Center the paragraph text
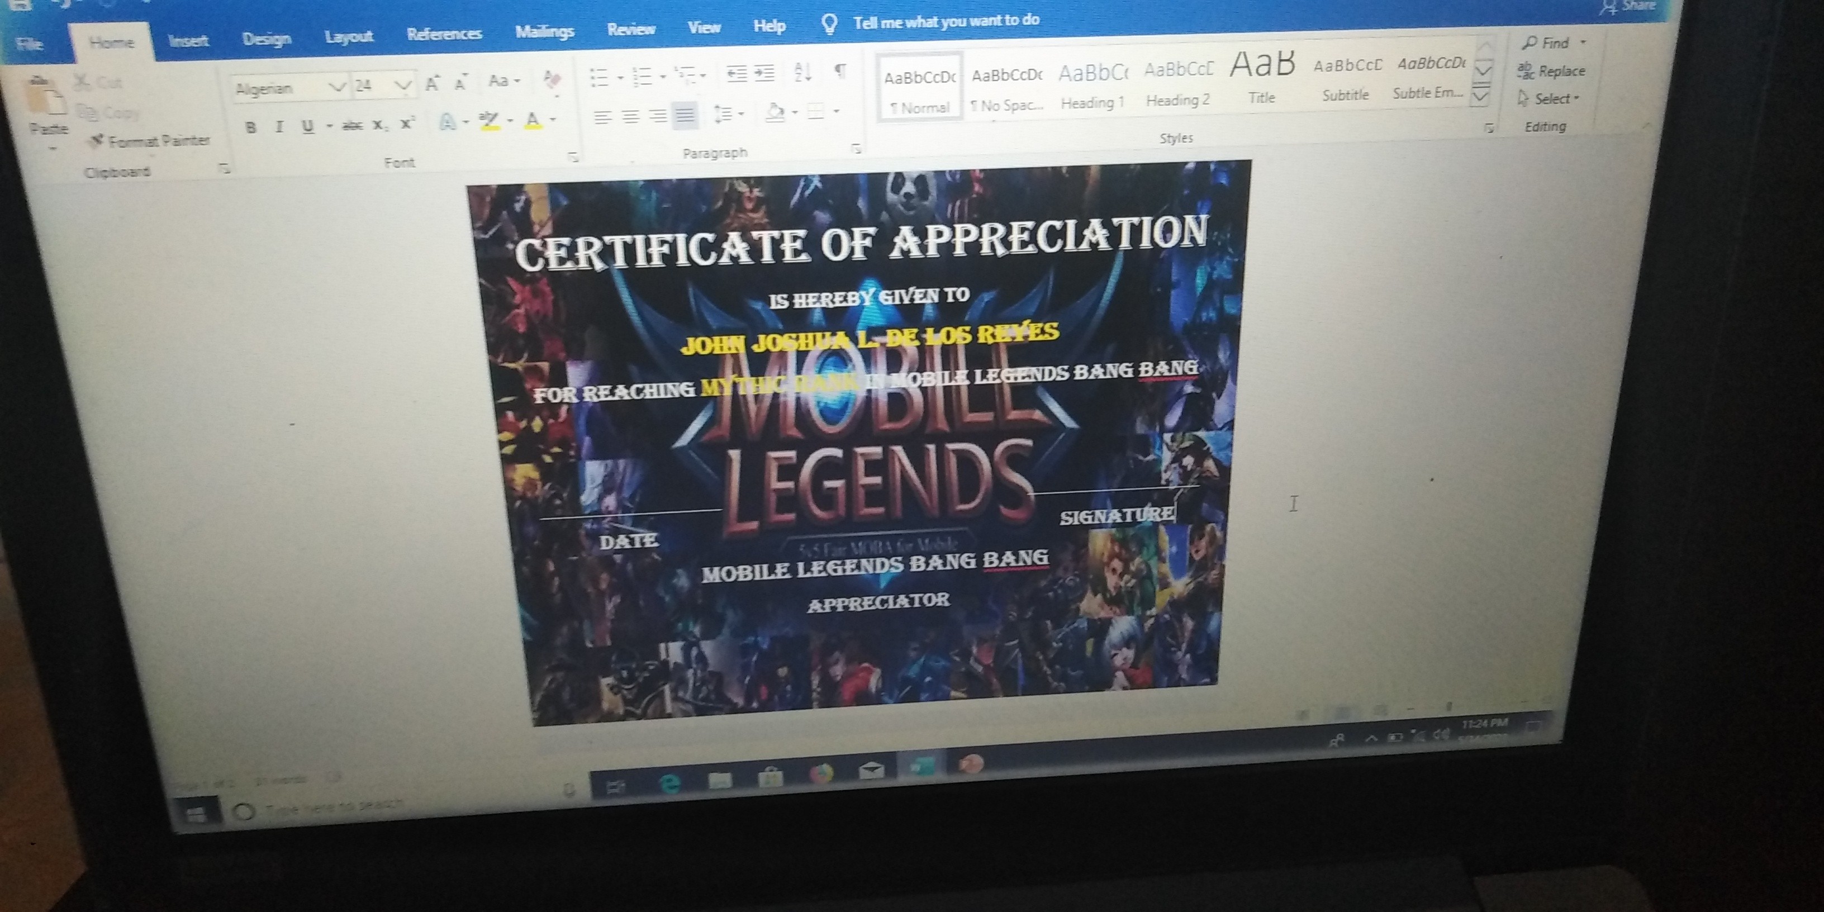The height and width of the screenshot is (912, 1824). coord(630,117)
